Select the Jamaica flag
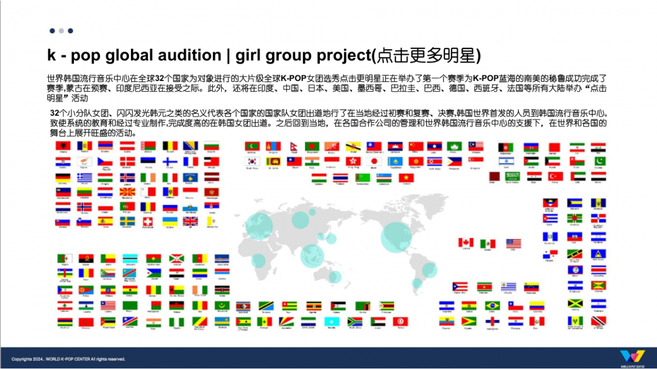 (x=575, y=303)
